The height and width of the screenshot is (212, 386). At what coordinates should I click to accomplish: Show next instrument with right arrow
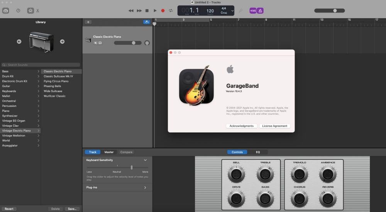coord(62,42)
